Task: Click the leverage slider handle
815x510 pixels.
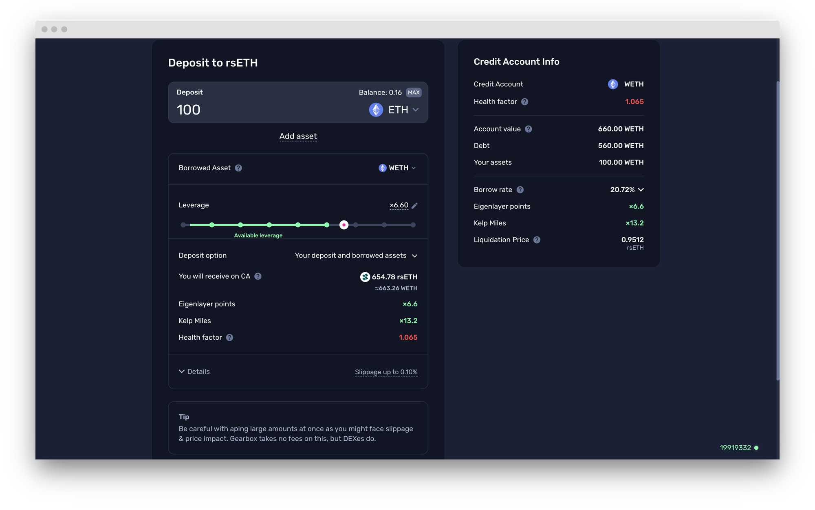Action: pyautogui.click(x=344, y=225)
